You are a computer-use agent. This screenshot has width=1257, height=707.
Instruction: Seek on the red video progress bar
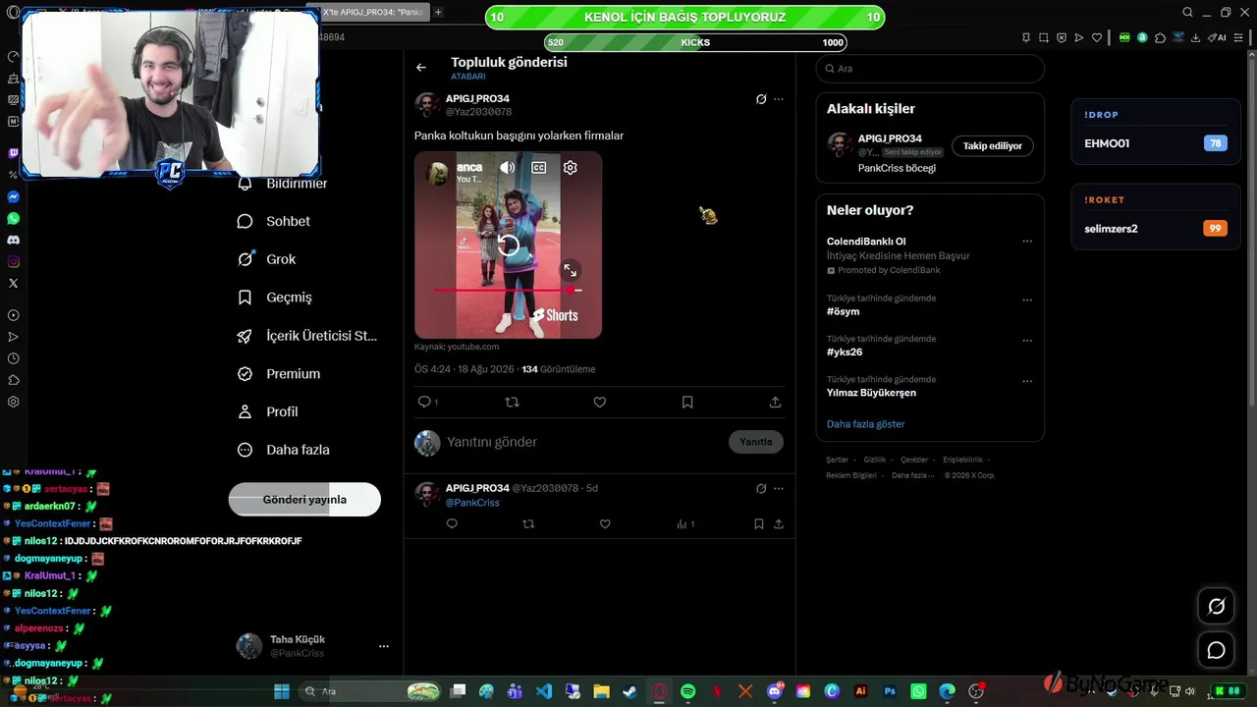(x=508, y=290)
